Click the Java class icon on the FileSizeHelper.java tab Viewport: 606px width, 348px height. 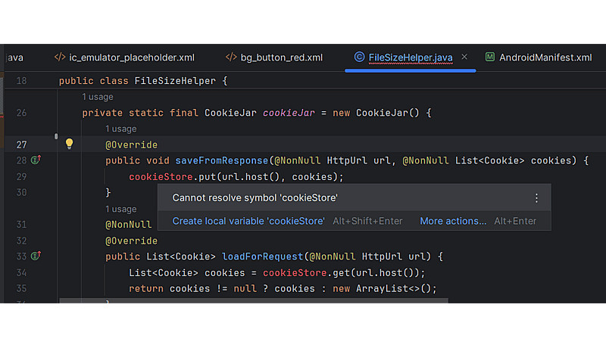359,57
